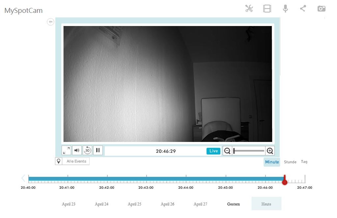The height and width of the screenshot is (218, 337).
Task: Click the zoom level slider handle
Action: (234, 151)
